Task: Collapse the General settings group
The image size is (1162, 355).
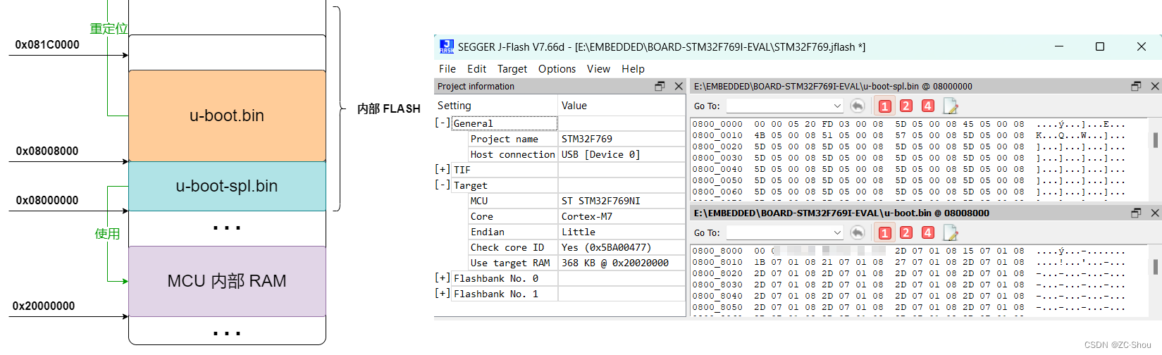Action: 443,123
